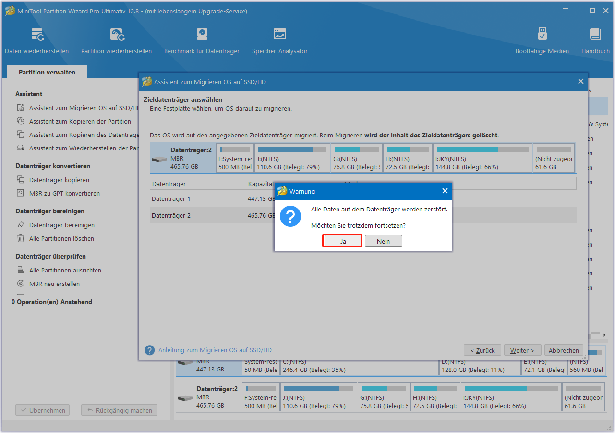This screenshot has height=433, width=615.
Task: Click Abbrechen in the wizard
Action: click(x=564, y=350)
